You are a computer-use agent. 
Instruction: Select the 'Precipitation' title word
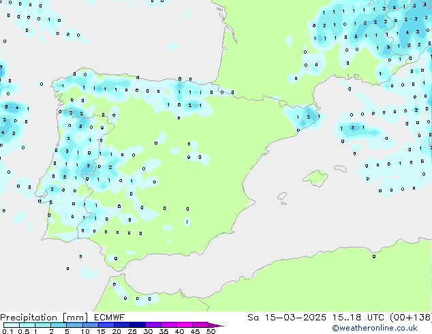[x=29, y=318]
